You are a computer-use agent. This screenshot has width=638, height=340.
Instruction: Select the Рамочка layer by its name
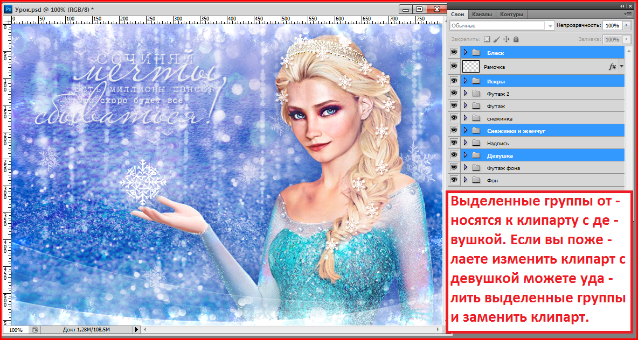coord(494,67)
